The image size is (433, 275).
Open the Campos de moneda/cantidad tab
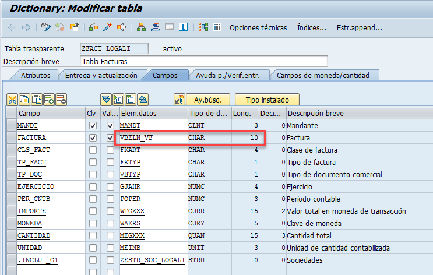[323, 75]
